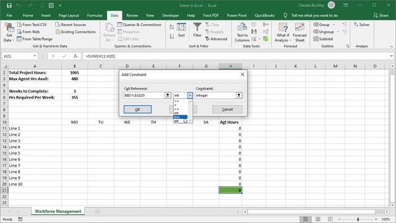Click zoom slider handle
The width and height of the screenshot is (396, 223).
tap(358, 219)
